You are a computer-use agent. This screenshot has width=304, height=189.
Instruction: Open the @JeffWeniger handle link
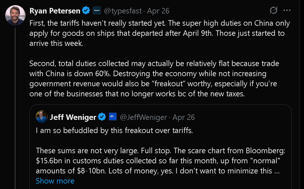click(143, 117)
